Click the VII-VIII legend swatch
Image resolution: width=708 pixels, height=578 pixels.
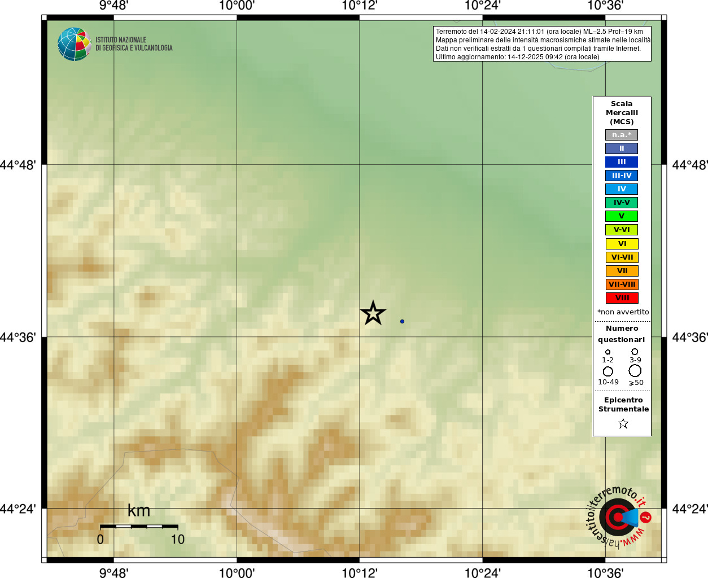pyautogui.click(x=622, y=284)
